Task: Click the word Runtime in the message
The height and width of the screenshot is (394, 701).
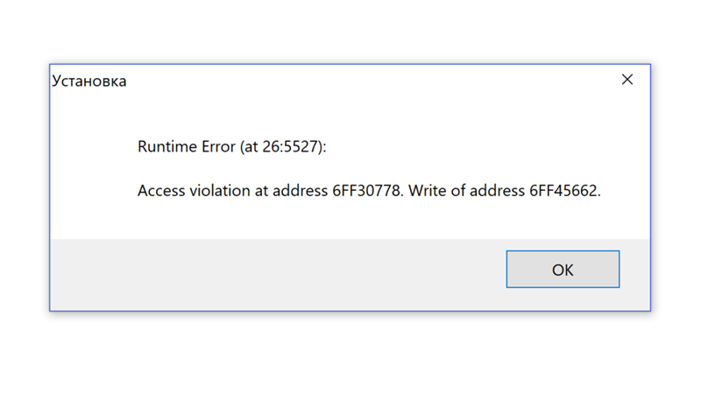Action: click(x=164, y=147)
